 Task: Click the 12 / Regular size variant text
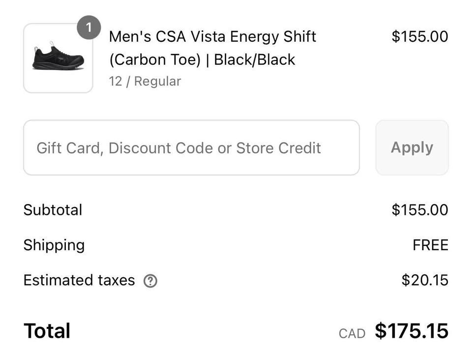tap(145, 81)
